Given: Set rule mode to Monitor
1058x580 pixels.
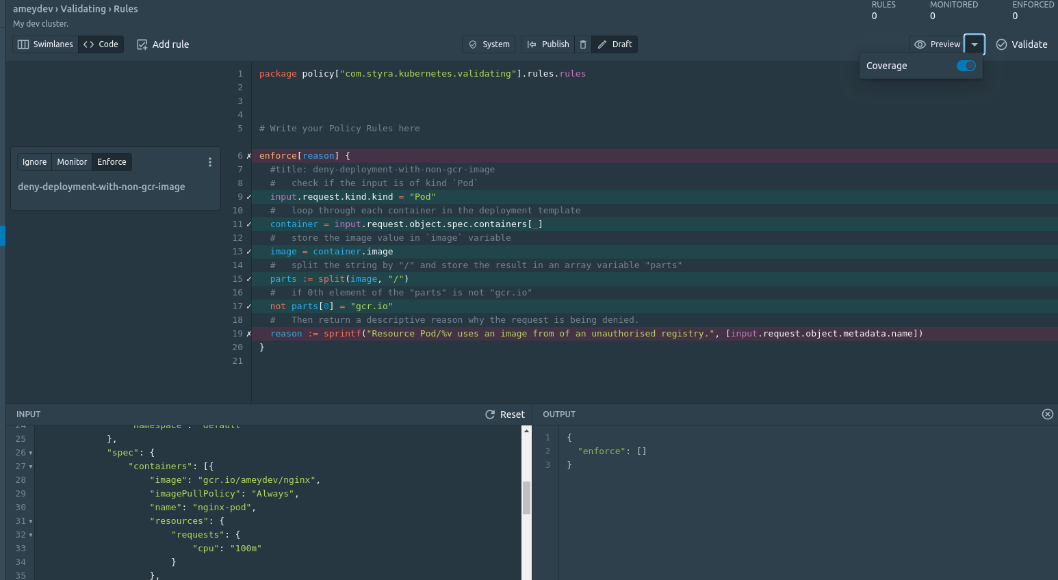Looking at the screenshot, I should (72, 162).
